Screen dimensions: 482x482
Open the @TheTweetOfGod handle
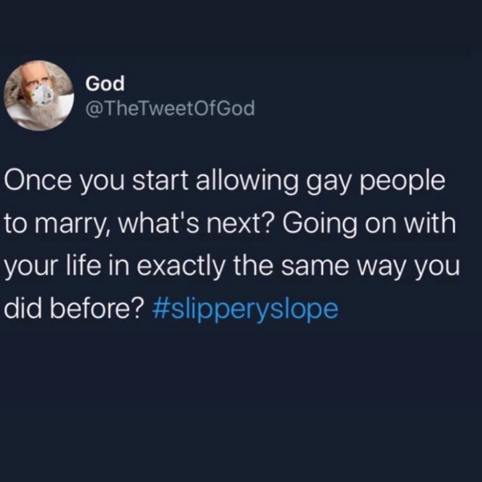click(170, 108)
